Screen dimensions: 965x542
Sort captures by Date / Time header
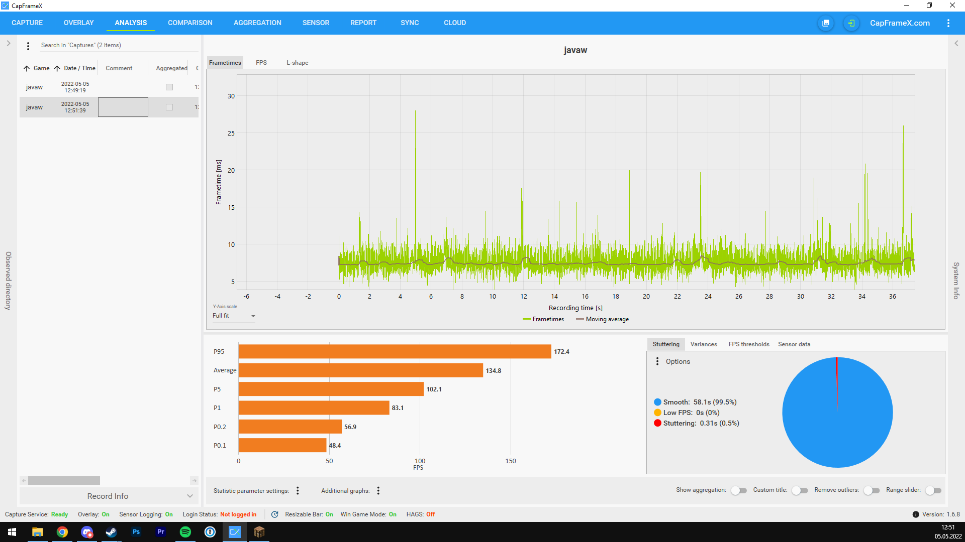tap(79, 68)
